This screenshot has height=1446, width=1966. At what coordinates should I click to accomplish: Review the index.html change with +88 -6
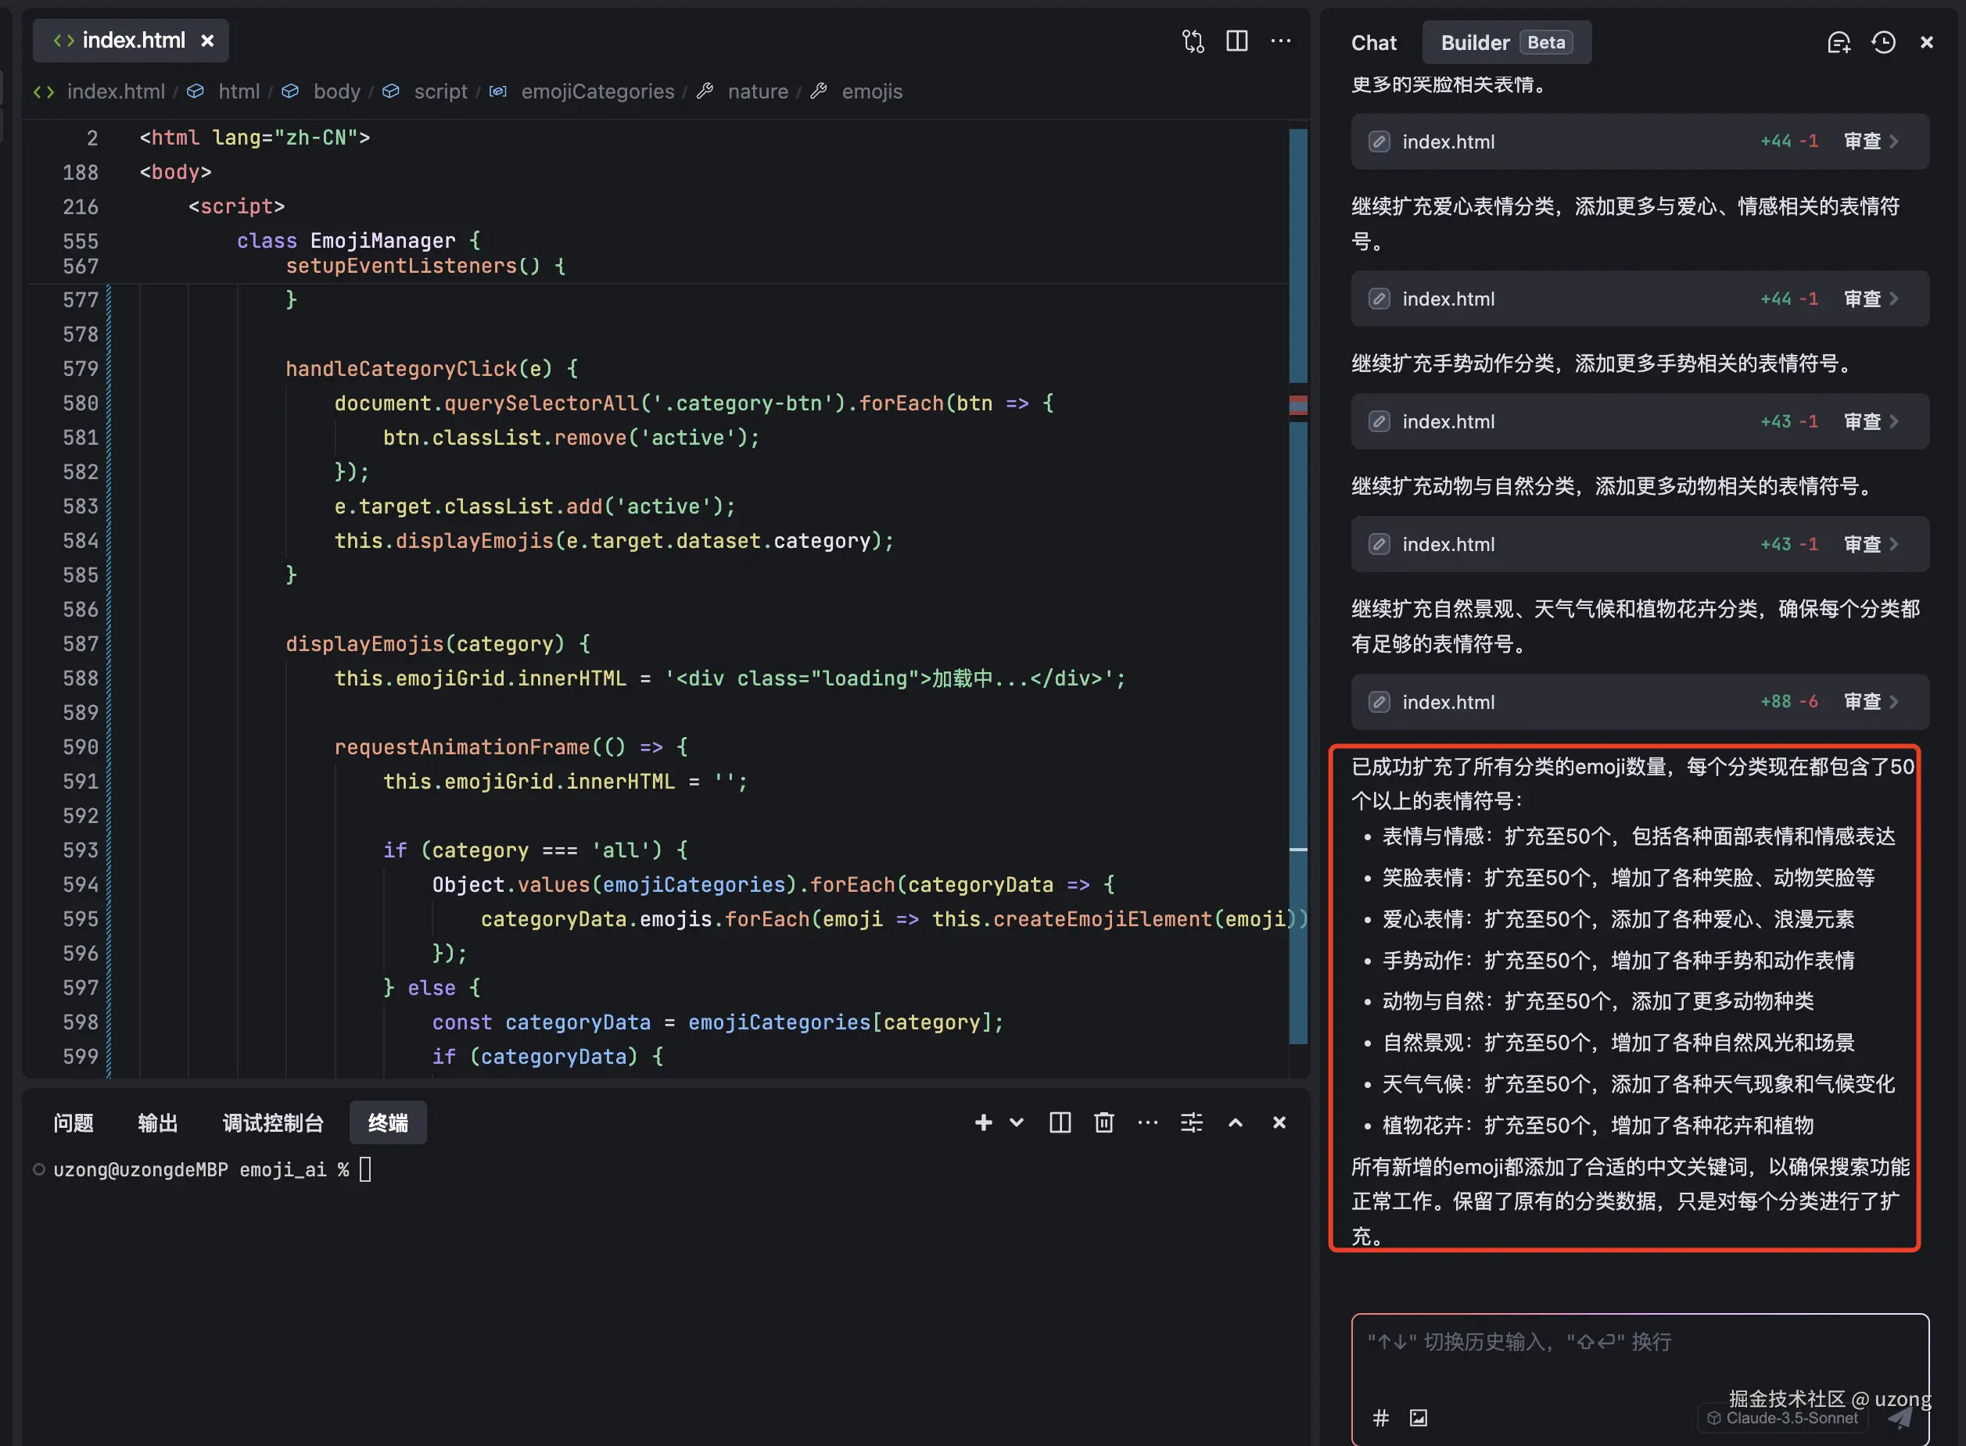click(1870, 702)
